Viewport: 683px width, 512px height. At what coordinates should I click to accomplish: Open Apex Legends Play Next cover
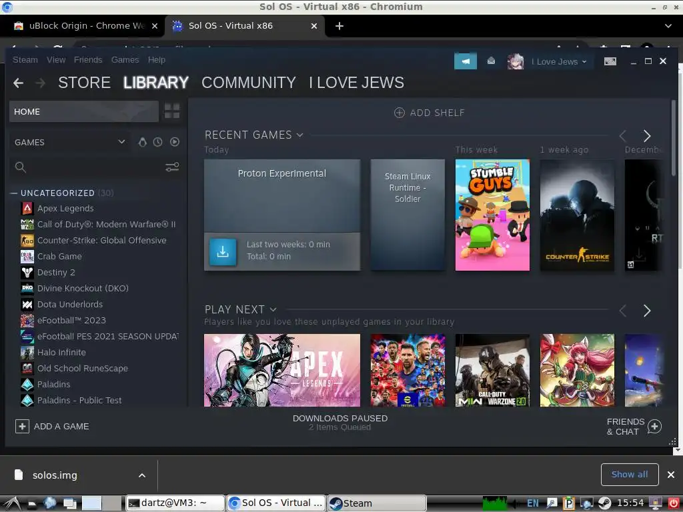coord(282,371)
